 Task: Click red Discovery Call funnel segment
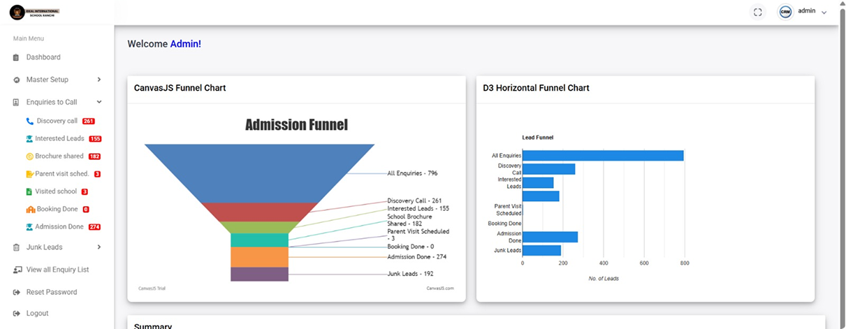click(x=259, y=212)
